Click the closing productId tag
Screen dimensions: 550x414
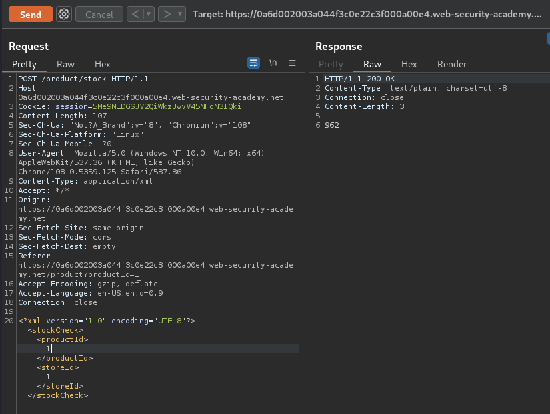coord(65,358)
